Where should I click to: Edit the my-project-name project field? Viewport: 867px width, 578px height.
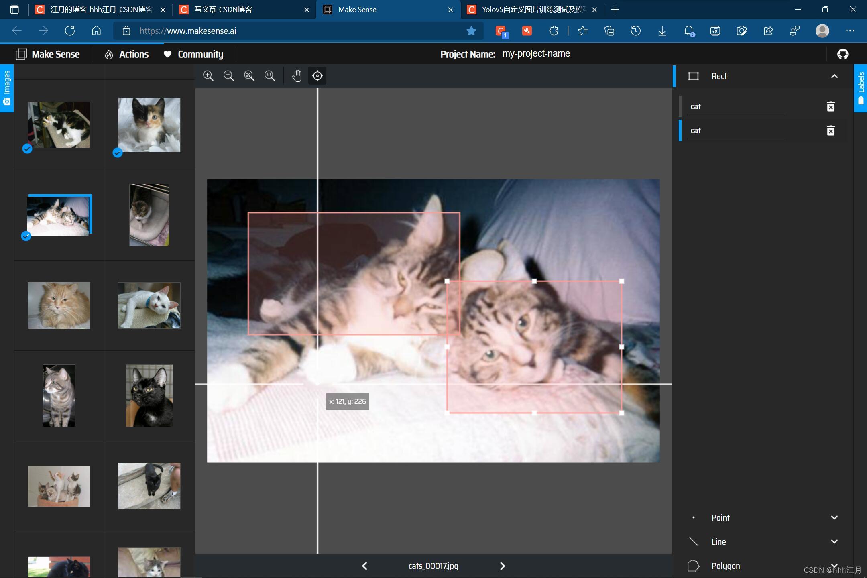pyautogui.click(x=536, y=54)
